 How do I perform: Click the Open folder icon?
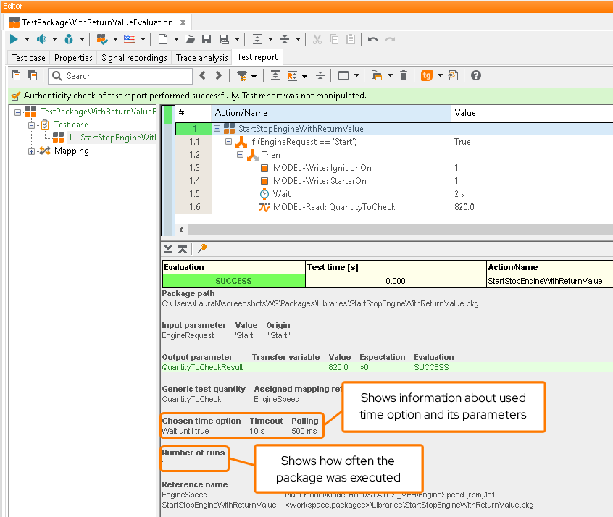pos(190,39)
